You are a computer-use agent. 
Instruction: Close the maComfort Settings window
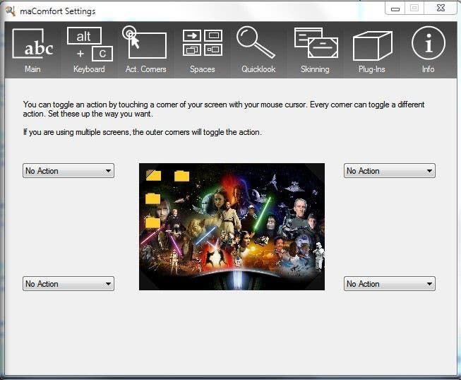(441, 8)
